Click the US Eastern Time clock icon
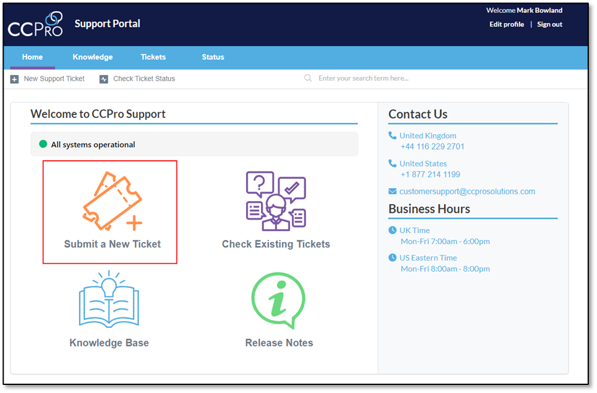Screen dimensions: 597x393 (x=392, y=258)
